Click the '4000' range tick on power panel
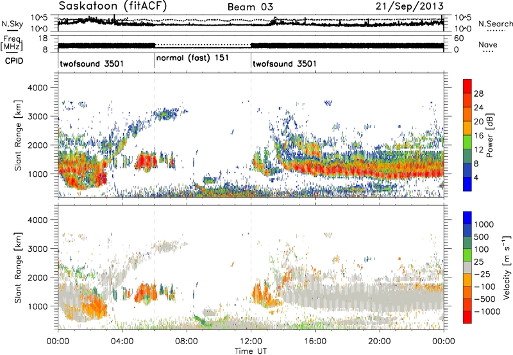 click(x=37, y=88)
